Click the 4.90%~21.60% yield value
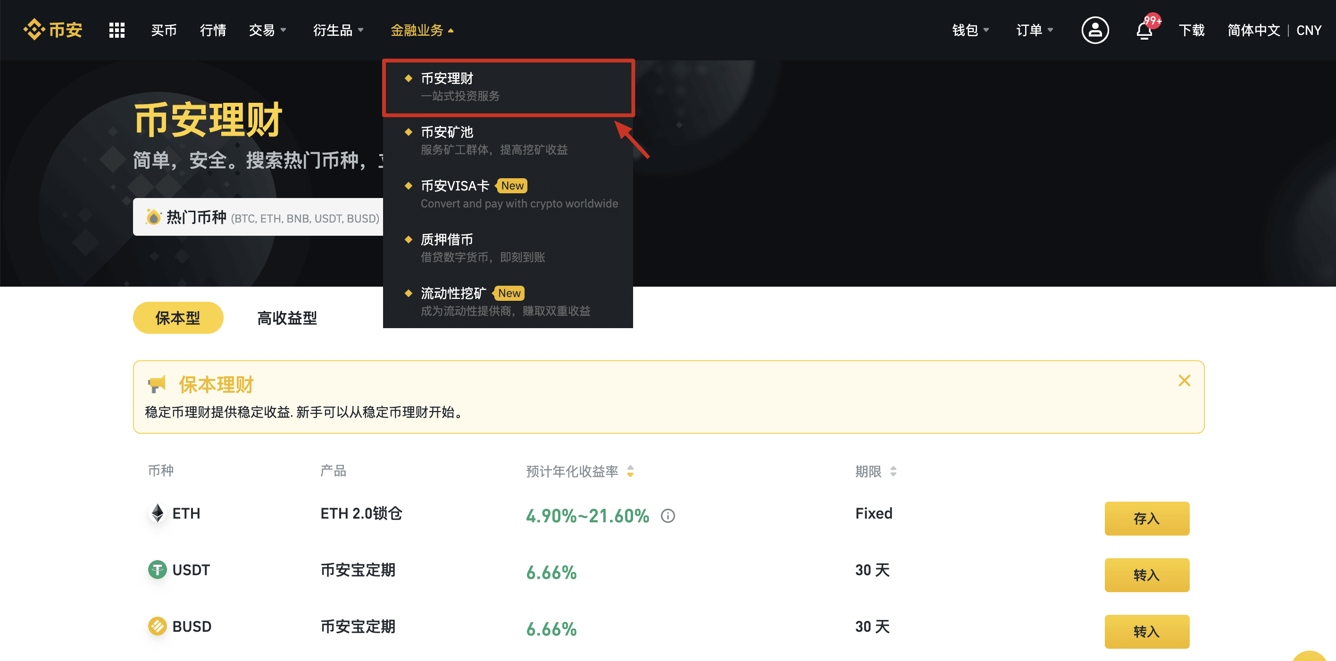The height and width of the screenshot is (661, 1336). [588, 516]
